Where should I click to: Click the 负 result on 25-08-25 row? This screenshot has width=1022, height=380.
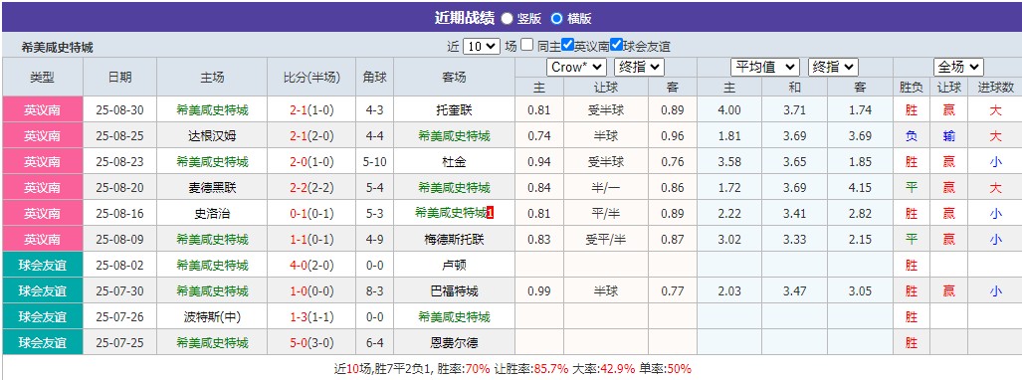pyautogui.click(x=912, y=136)
